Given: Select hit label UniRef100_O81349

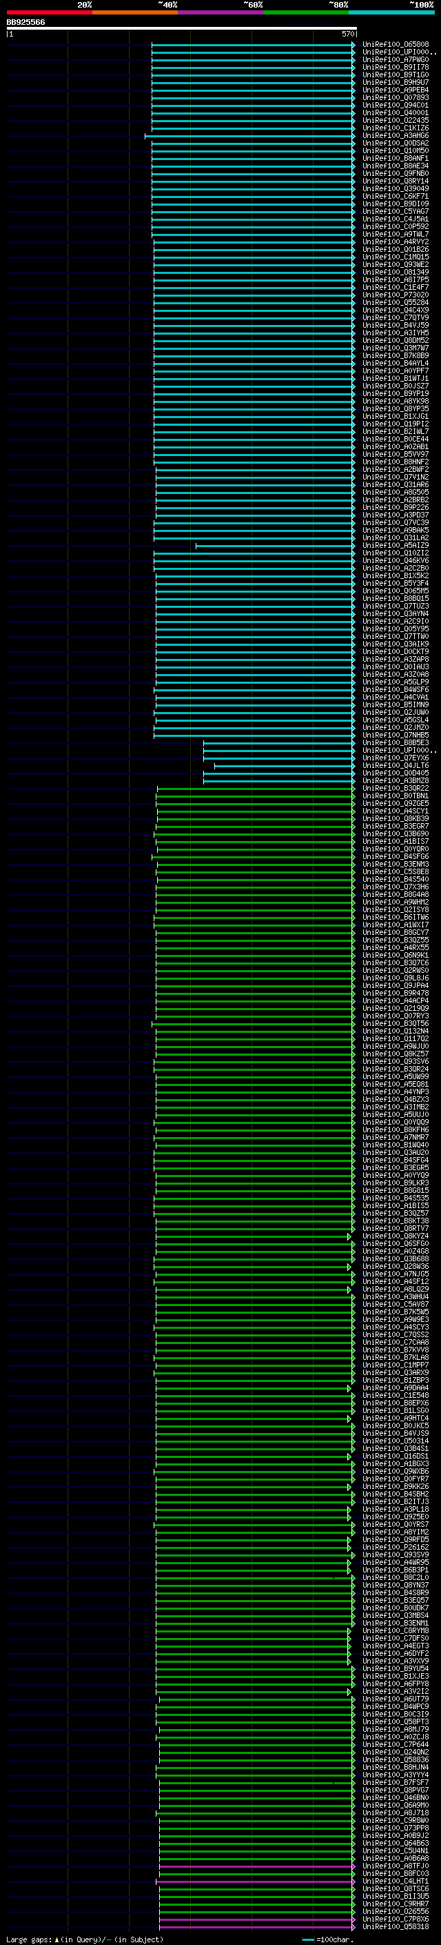Looking at the screenshot, I should [396, 273].
